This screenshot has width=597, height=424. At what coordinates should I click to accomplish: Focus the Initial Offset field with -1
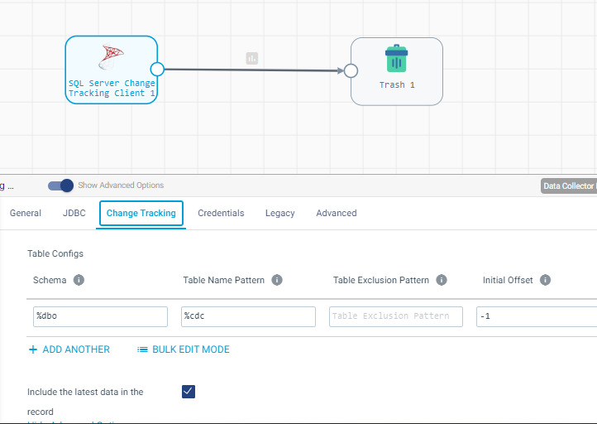pos(537,316)
